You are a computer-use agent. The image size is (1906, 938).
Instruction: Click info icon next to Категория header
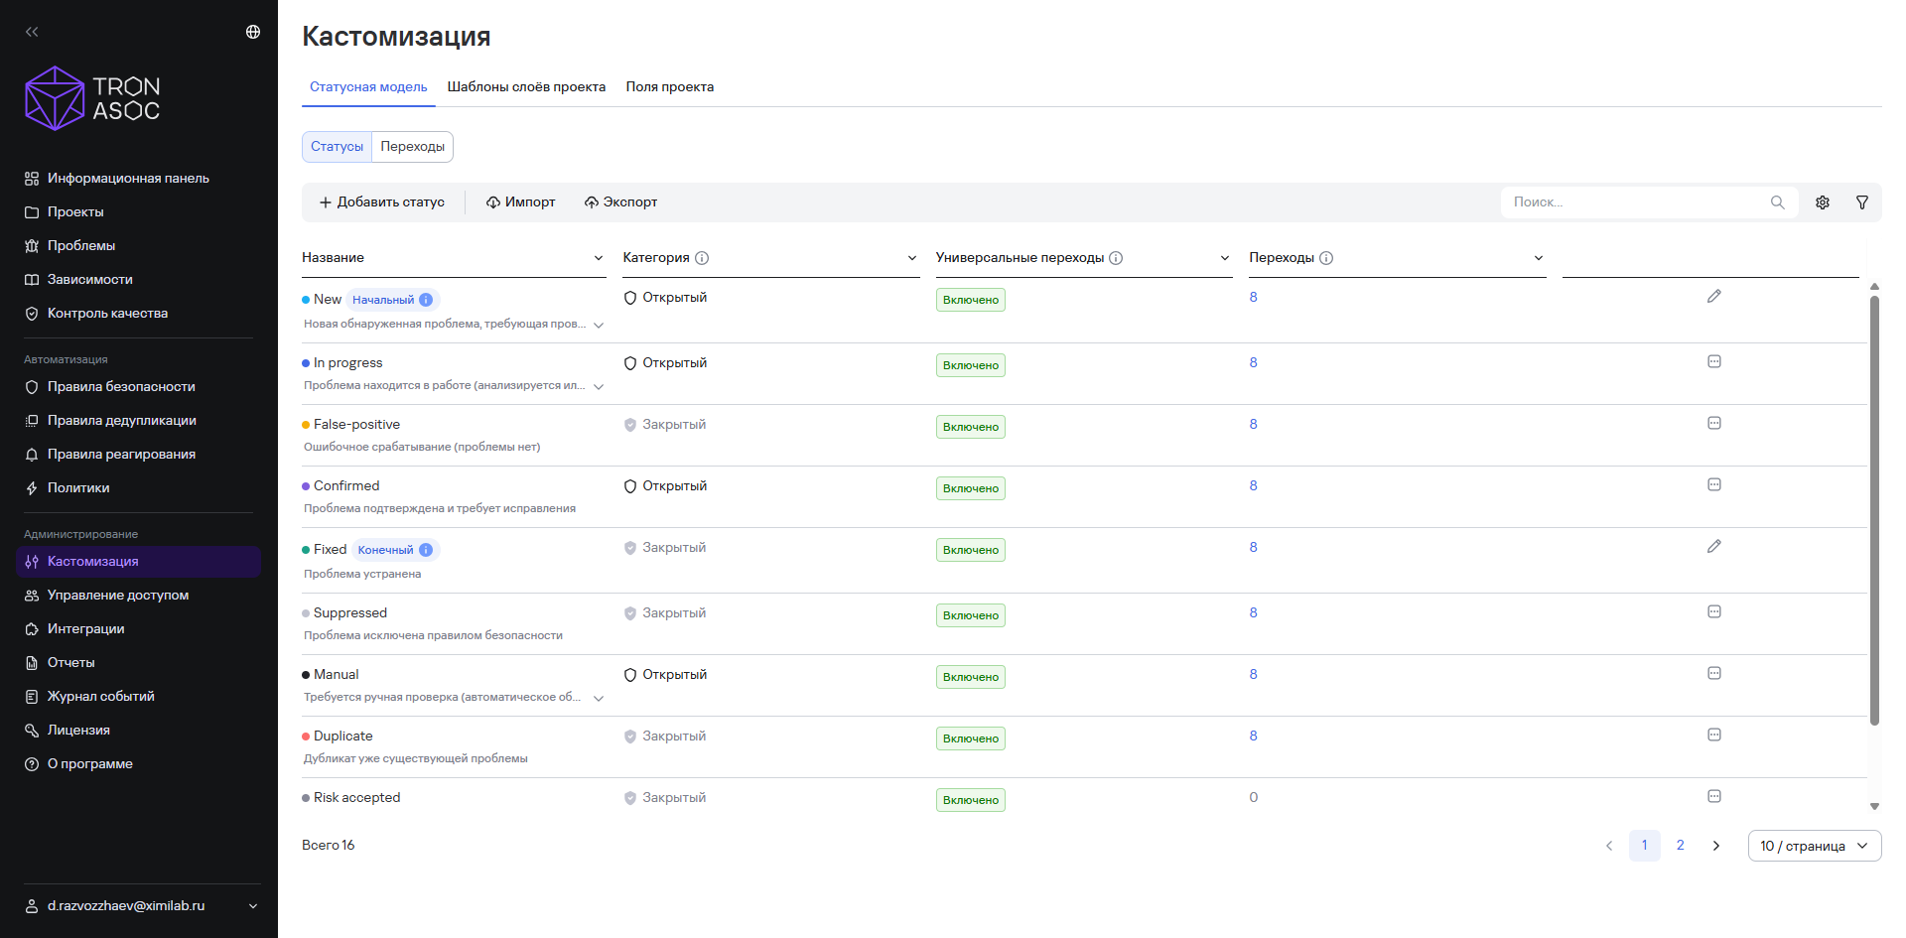pos(702,258)
